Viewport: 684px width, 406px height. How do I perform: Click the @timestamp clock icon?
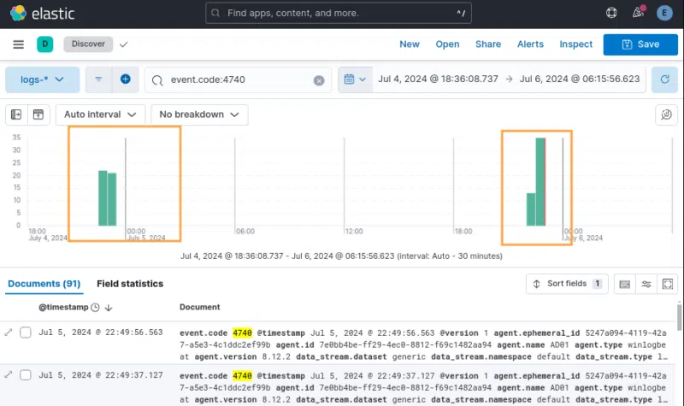(x=95, y=308)
